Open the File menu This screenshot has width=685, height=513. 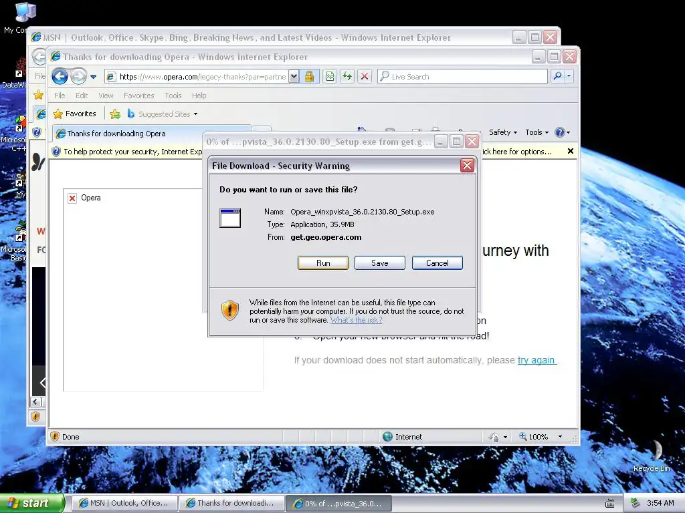[x=60, y=96]
